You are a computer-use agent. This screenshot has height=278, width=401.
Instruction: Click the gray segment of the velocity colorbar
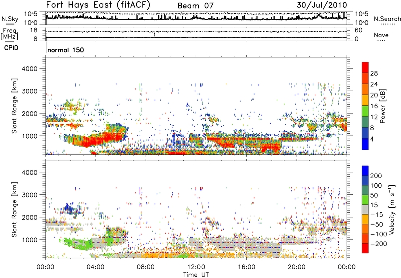365,209
